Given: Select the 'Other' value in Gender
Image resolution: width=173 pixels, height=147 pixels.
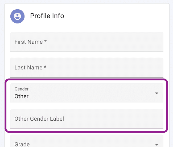Looking at the screenshot, I should coord(22,96).
